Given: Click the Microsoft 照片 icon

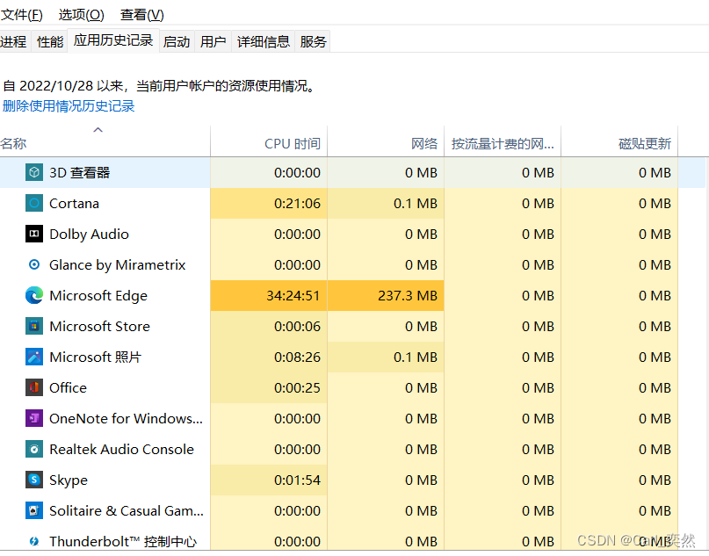Looking at the screenshot, I should pos(34,357).
